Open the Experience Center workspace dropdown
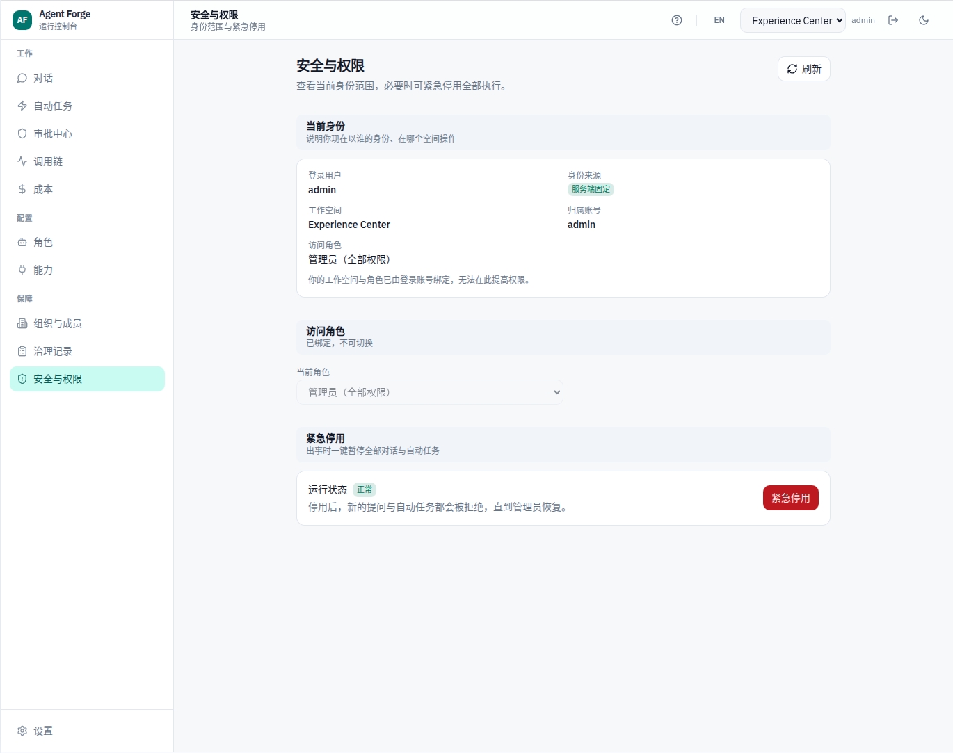 tap(793, 20)
